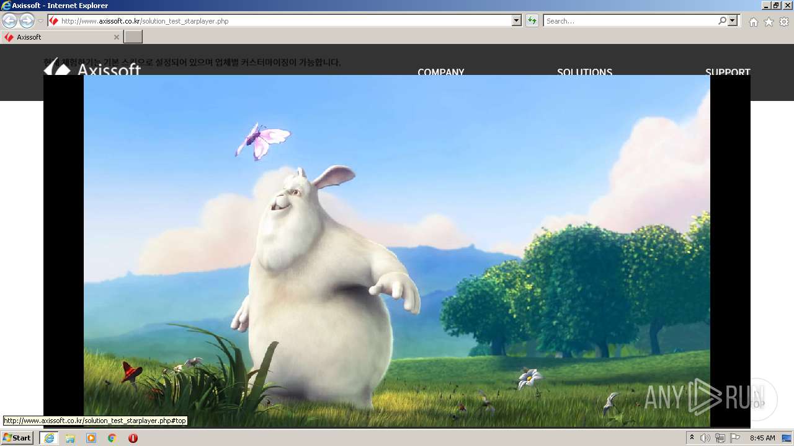
Task: Click the network tray icon
Action: click(x=720, y=438)
